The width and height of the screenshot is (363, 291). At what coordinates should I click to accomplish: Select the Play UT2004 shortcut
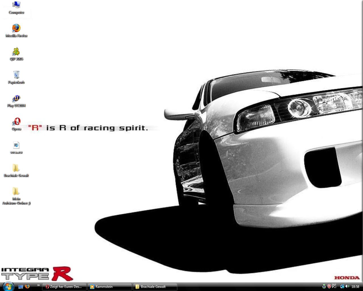coord(16,101)
